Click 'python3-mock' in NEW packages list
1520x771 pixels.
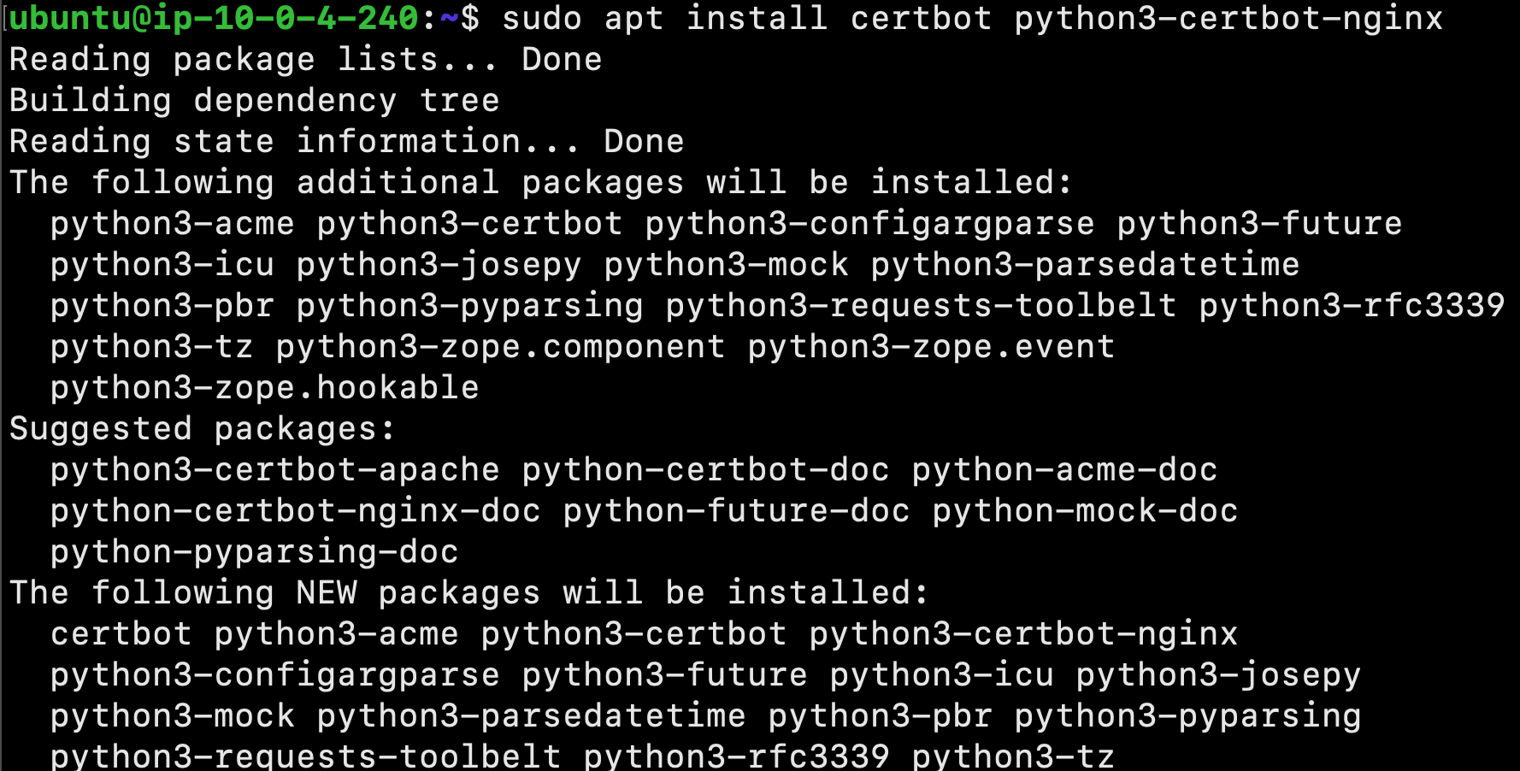pos(172,715)
